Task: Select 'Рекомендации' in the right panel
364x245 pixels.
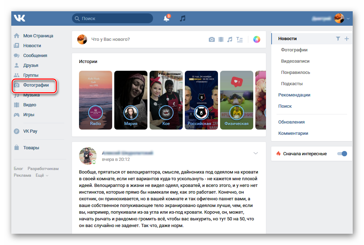Action: (294, 95)
